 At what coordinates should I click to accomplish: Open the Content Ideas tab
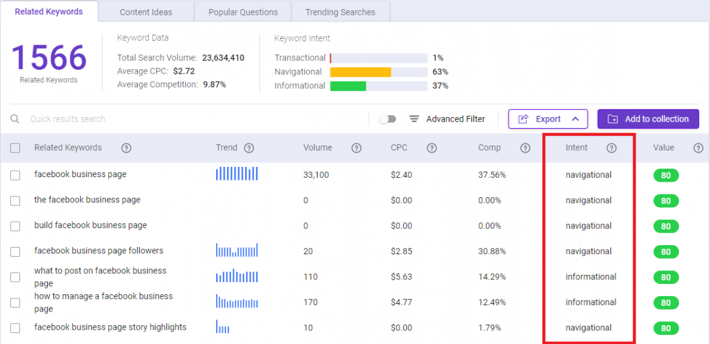point(146,12)
